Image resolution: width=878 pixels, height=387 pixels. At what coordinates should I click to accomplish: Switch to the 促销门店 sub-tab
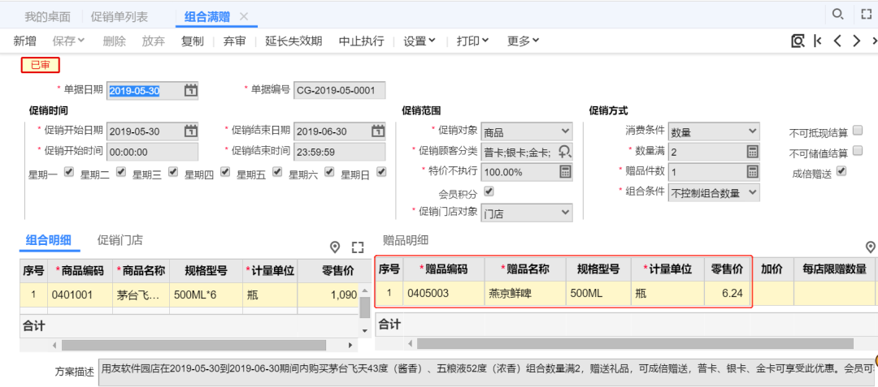120,241
